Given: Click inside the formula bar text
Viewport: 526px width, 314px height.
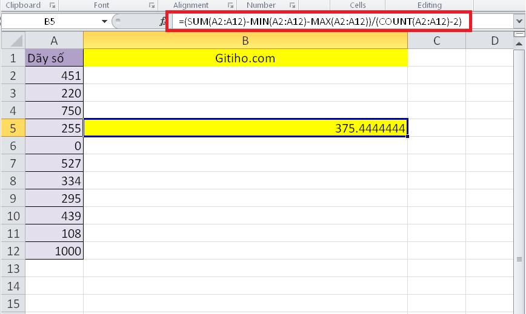Looking at the screenshot, I should pyautogui.click(x=320, y=21).
